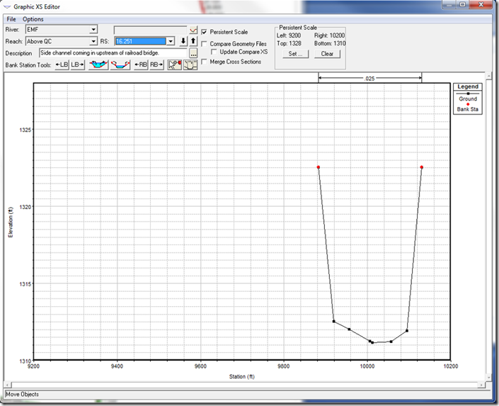The image size is (499, 406).
Task: Open the RS dropdown showing 16.251
Action: point(171,41)
